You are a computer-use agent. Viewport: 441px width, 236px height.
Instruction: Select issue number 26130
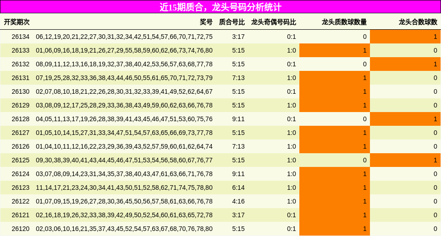tap(21, 92)
